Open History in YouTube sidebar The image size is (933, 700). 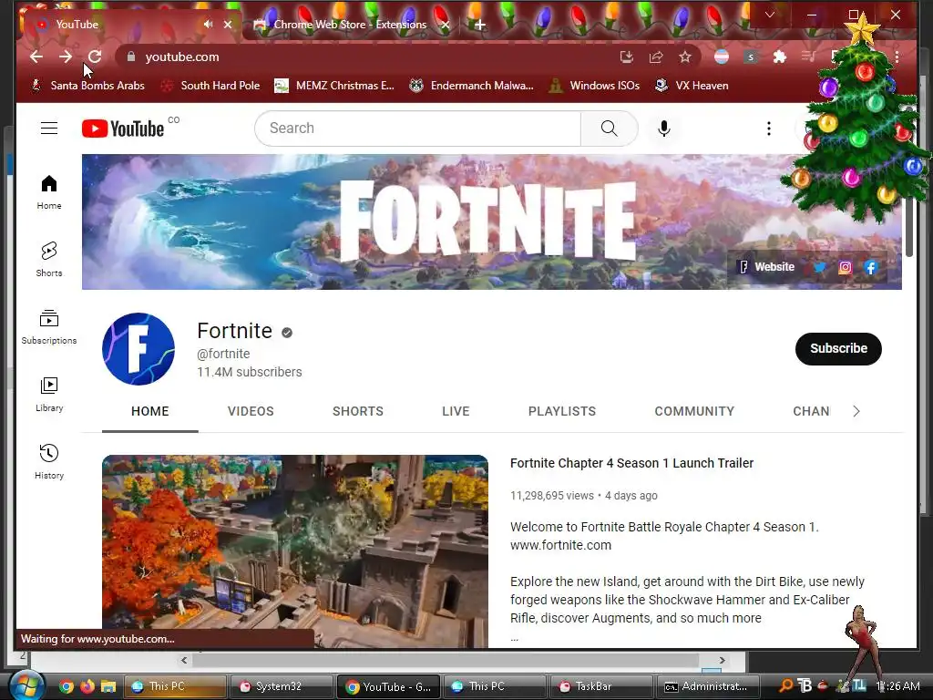[x=49, y=461]
